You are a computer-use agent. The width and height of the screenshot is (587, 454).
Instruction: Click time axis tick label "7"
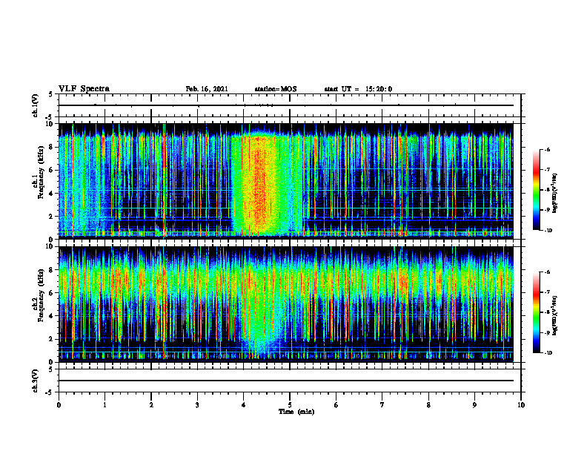click(x=382, y=405)
